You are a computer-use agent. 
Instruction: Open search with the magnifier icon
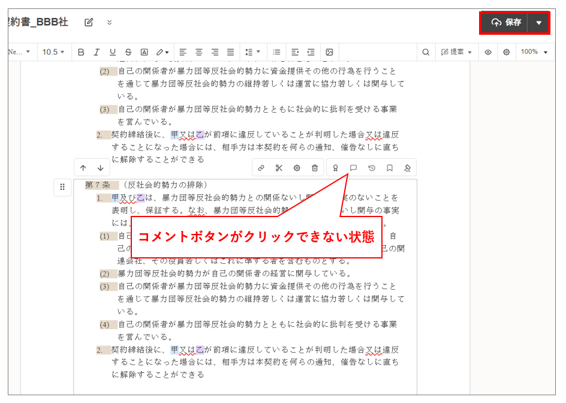click(x=426, y=52)
